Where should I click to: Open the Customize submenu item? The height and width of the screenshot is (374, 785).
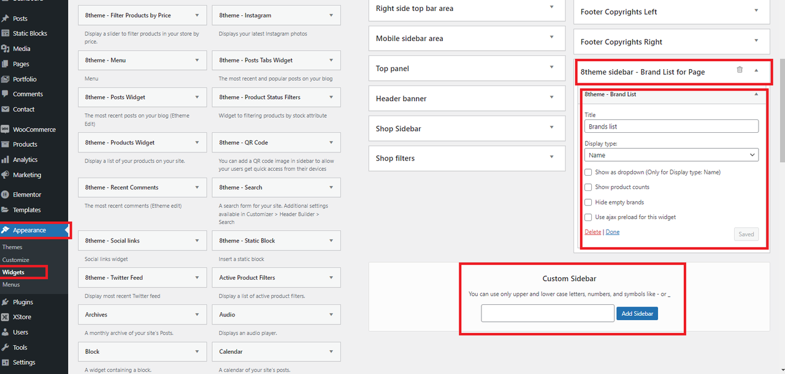point(16,260)
